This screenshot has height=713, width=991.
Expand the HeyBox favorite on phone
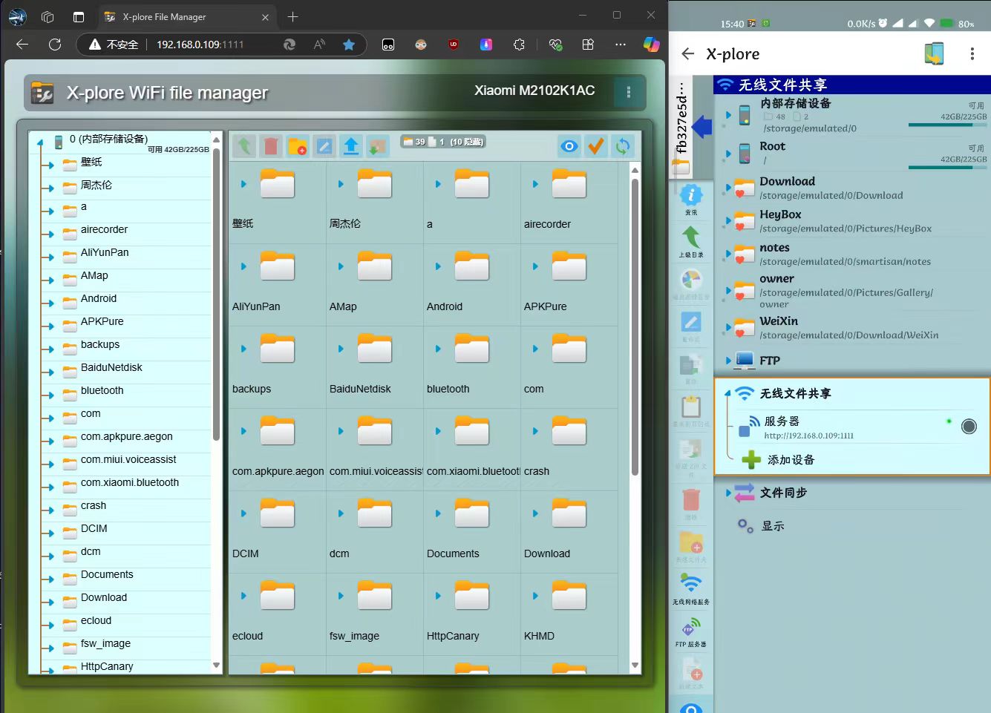click(728, 220)
